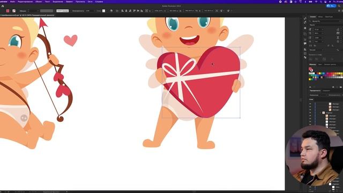The width and height of the screenshot is (343, 193).
Task: Switch to the Символ tab
Action: tap(313, 17)
